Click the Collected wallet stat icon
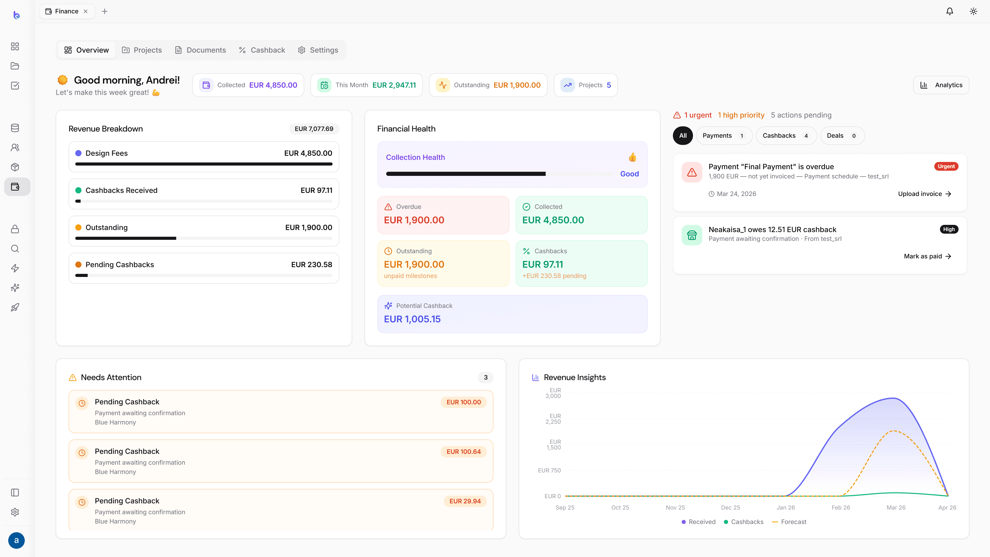Screen dimensions: 990x557 [x=206, y=85]
